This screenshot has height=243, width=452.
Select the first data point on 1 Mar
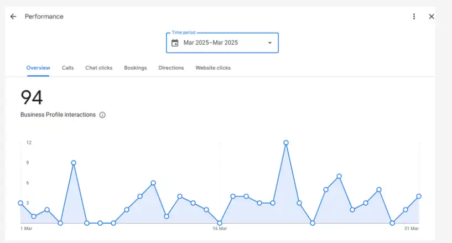coord(20,203)
